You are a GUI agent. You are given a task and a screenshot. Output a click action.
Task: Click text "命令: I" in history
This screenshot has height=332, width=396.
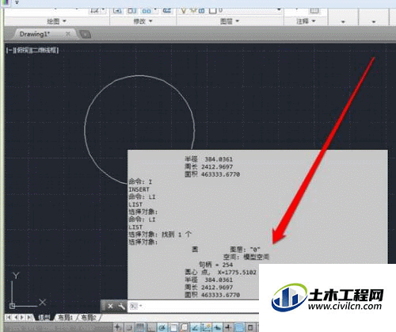tap(140, 181)
